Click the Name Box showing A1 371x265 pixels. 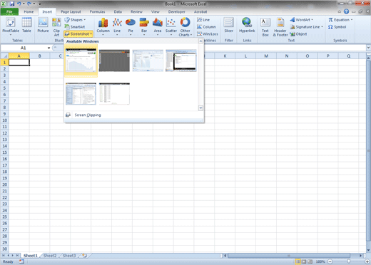(x=24, y=48)
